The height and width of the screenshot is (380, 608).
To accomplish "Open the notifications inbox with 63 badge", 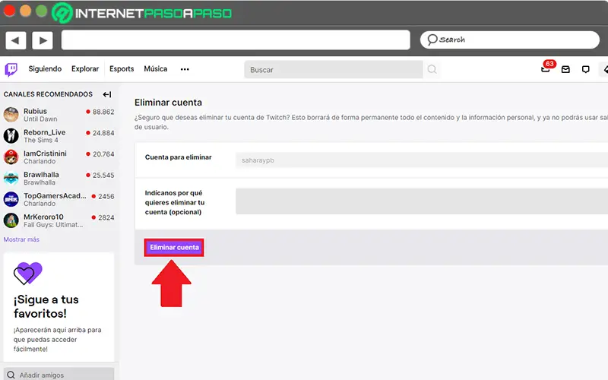I will pos(546,69).
